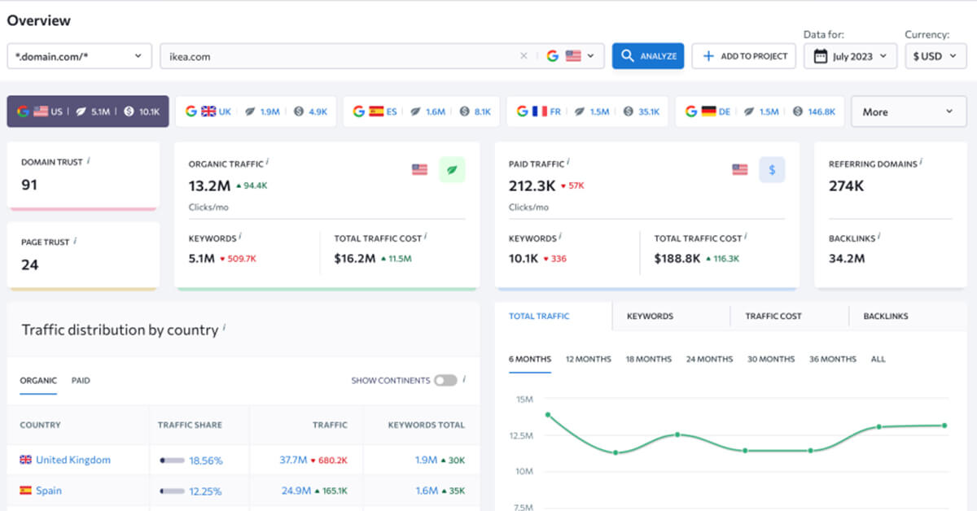This screenshot has height=511, width=977.
Task: Click the 12.25% traffic share bar
Action: [172, 491]
